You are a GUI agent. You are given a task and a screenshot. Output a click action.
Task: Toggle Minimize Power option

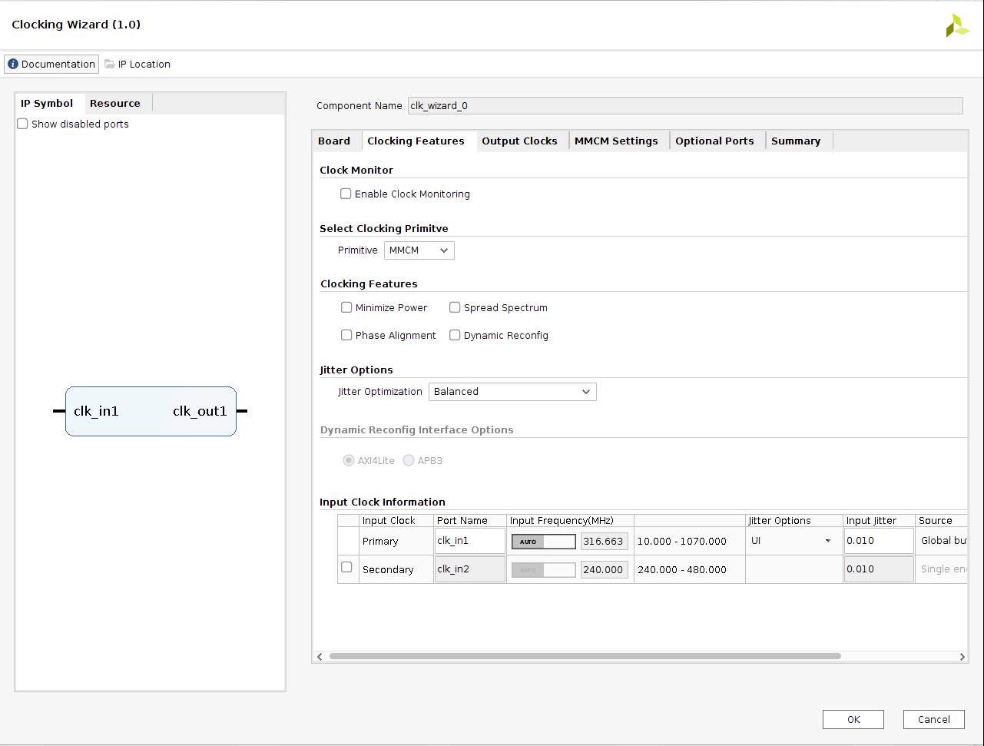[x=346, y=307]
